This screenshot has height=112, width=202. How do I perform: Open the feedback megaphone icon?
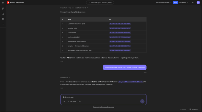[193, 2]
